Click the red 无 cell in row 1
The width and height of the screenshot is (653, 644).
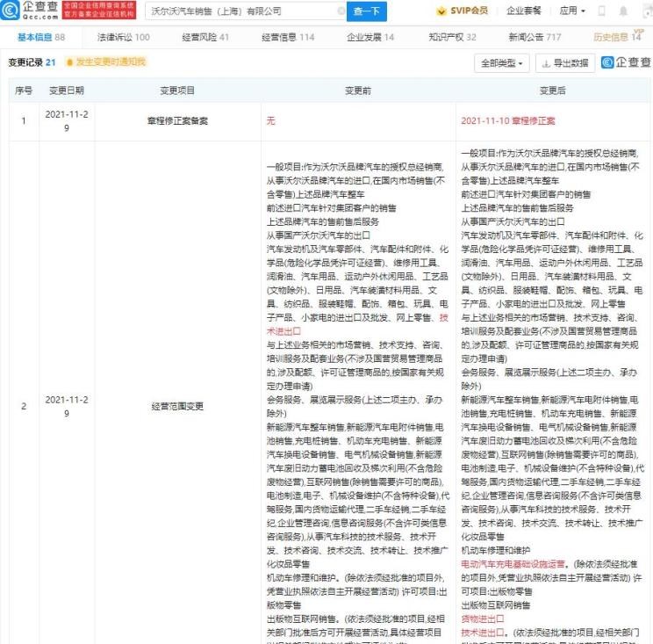tap(270, 121)
